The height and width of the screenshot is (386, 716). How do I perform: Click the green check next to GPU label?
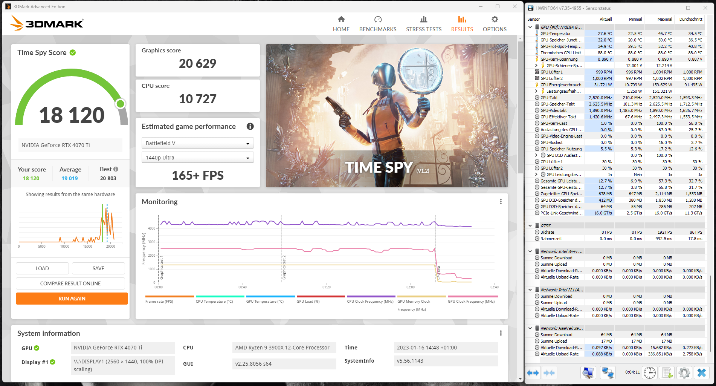(37, 348)
